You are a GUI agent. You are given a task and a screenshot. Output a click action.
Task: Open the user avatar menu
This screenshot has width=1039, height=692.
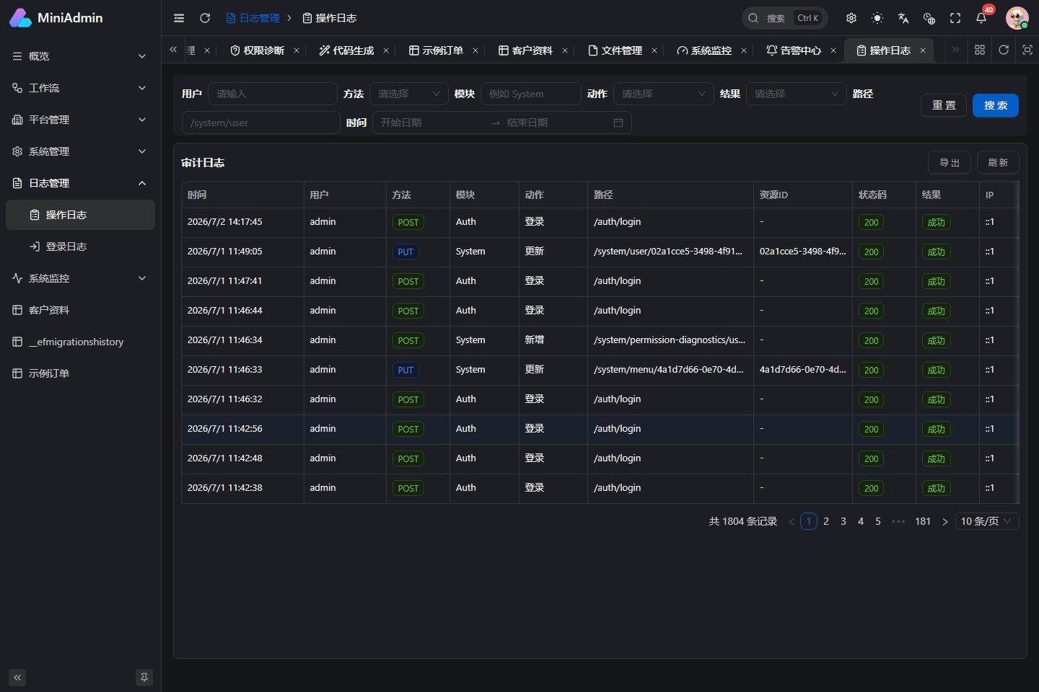(x=1017, y=18)
